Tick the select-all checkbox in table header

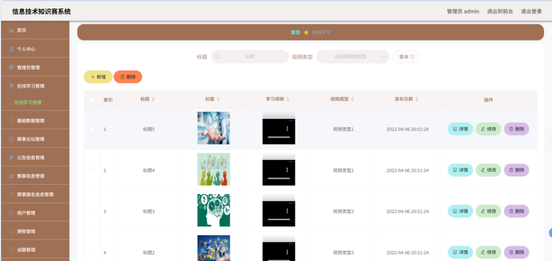click(x=92, y=100)
